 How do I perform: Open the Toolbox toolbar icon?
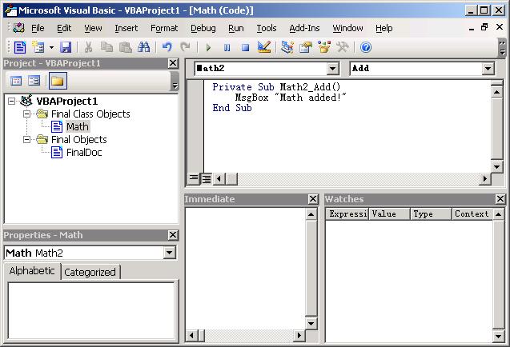(343, 48)
